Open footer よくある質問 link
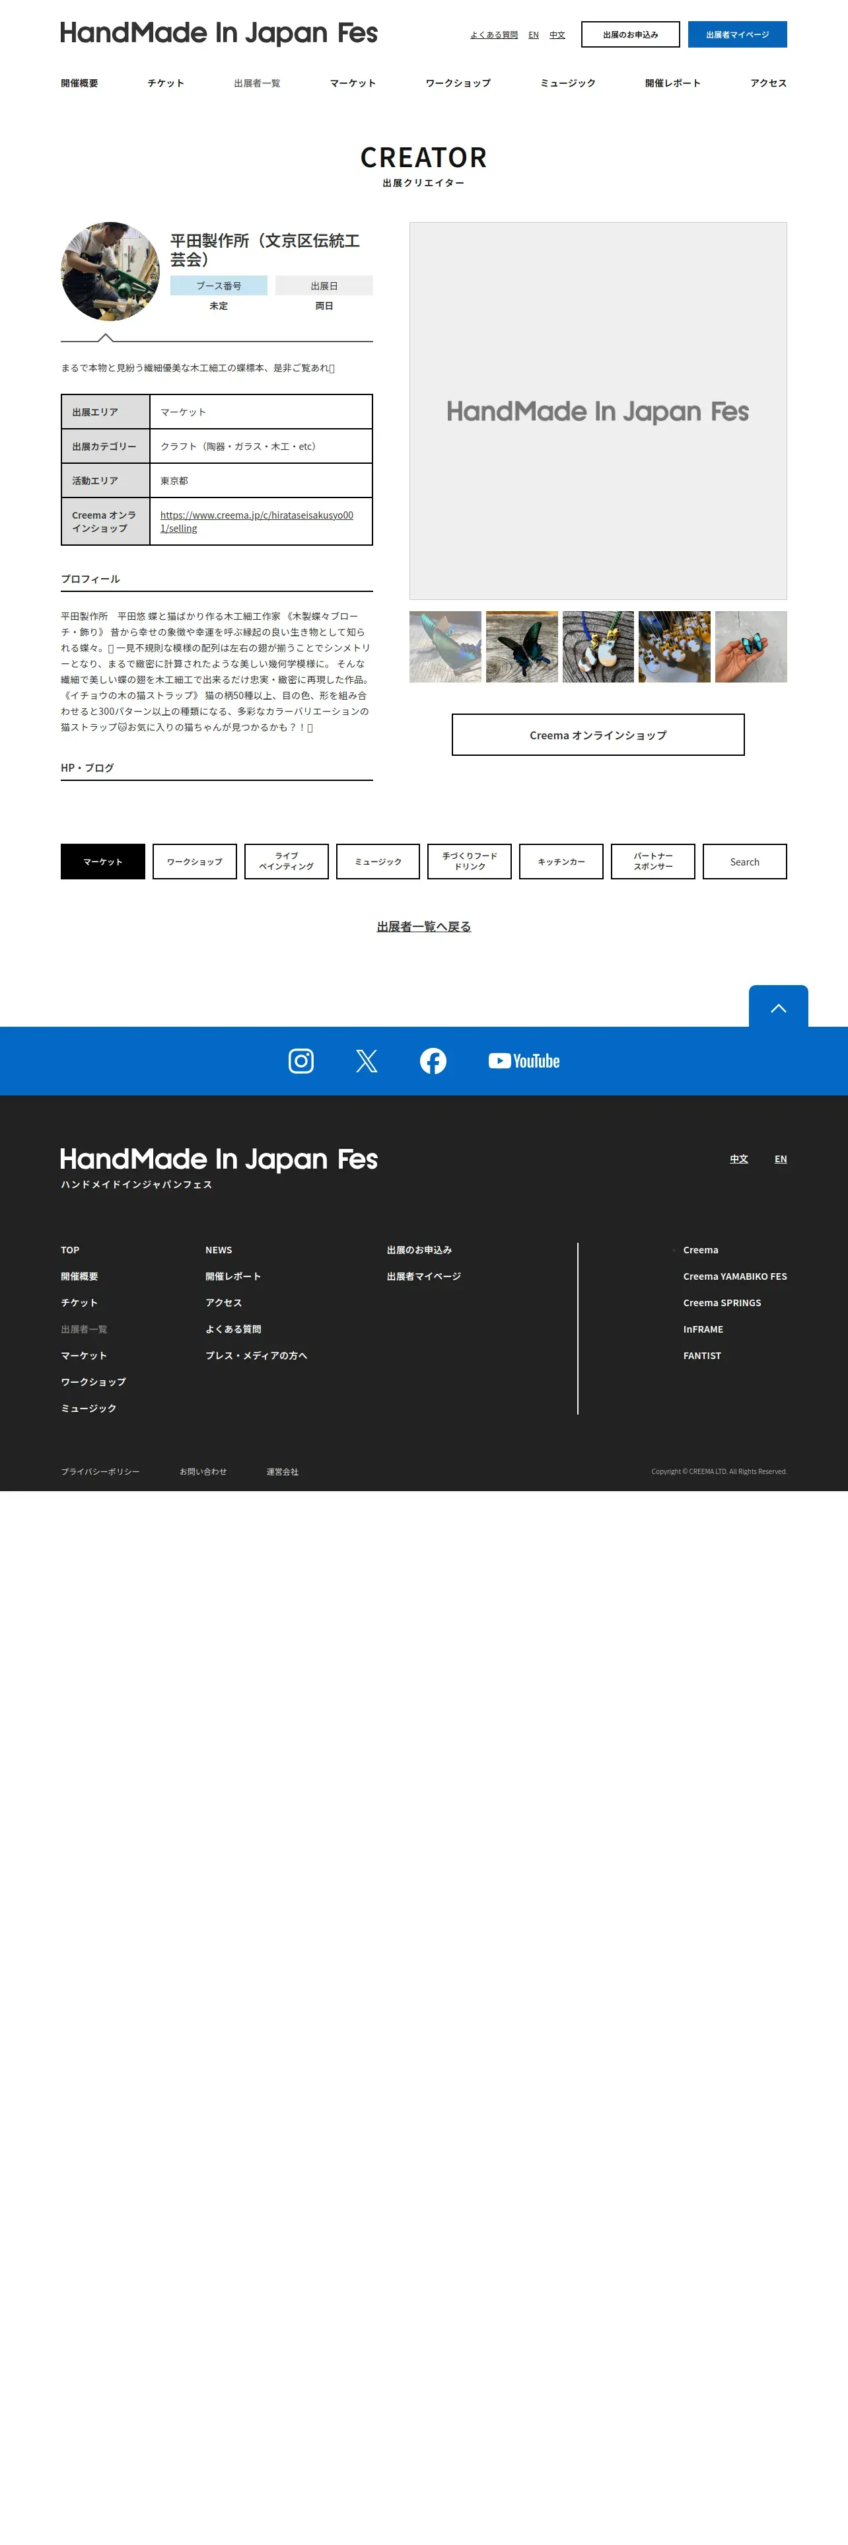The image size is (848, 2545). pos(233,1330)
